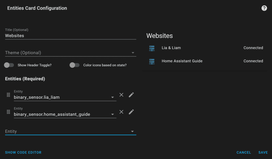Image resolution: width=272 pixels, height=159 pixels.
Task: Click the Entities Card Configuration heading
Action: [37, 8]
